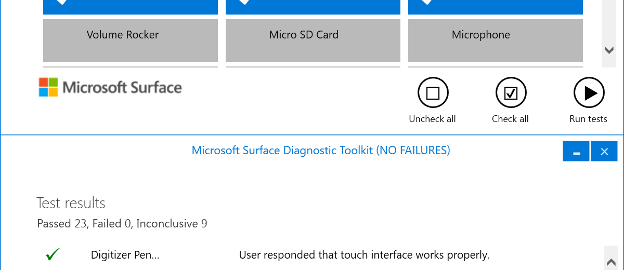Deselect the checked blue tile above Micro SD Card
Screen dimensions: 624x270
click(313, 7)
